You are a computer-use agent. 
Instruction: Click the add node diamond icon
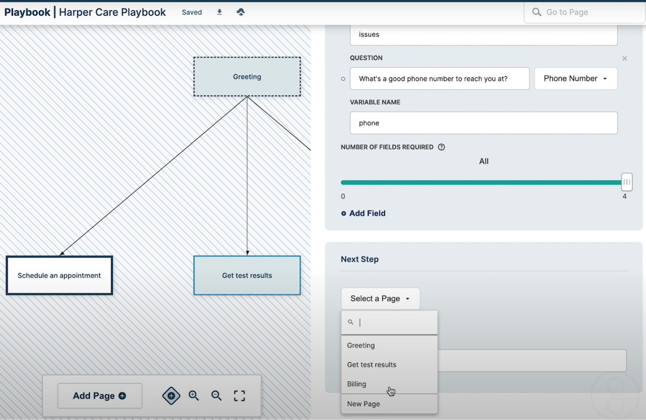click(x=171, y=395)
